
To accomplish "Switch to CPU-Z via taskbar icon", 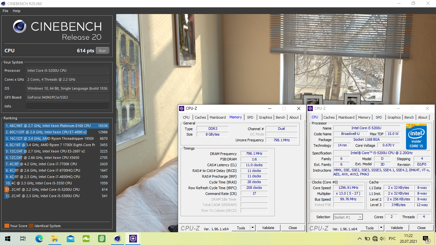I will tap(133, 239).
